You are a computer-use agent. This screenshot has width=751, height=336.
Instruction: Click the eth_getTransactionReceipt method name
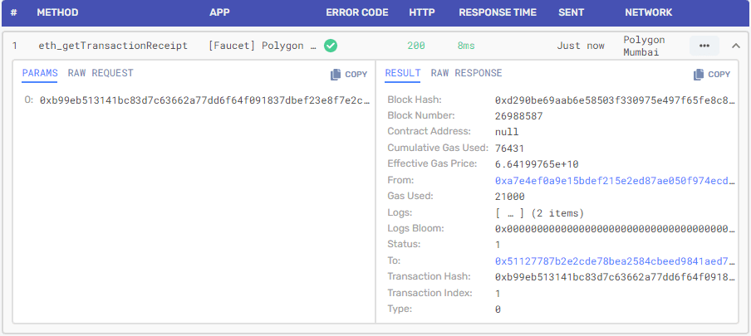click(113, 46)
